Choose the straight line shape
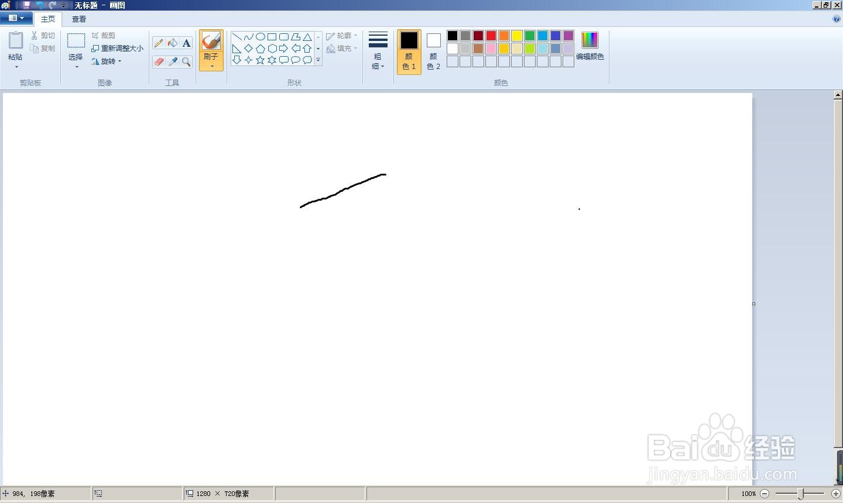The image size is (843, 503). click(237, 37)
